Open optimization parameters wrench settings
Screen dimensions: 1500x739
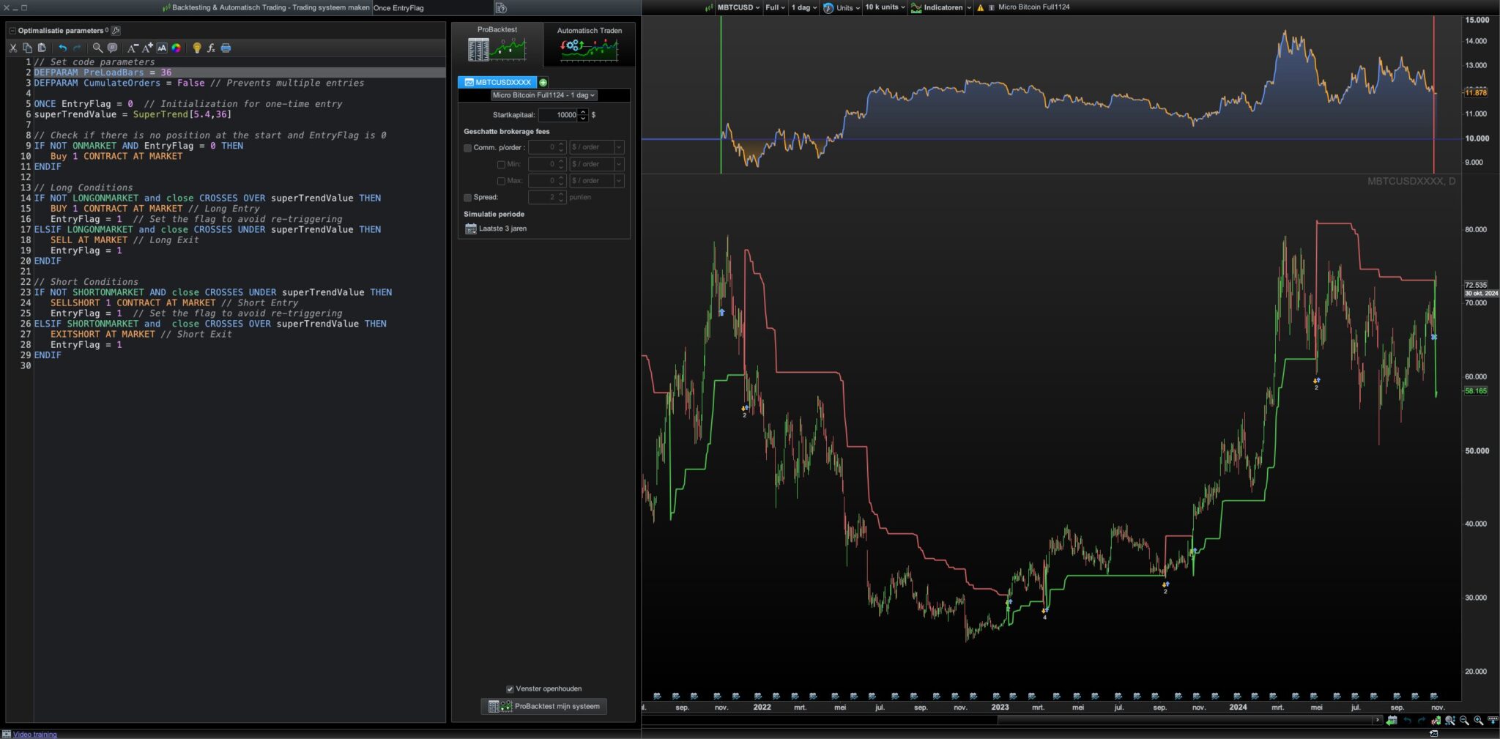pos(116,30)
